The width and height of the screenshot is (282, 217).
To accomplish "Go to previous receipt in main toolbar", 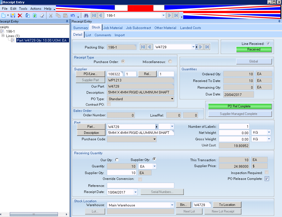I will pos(101,15).
